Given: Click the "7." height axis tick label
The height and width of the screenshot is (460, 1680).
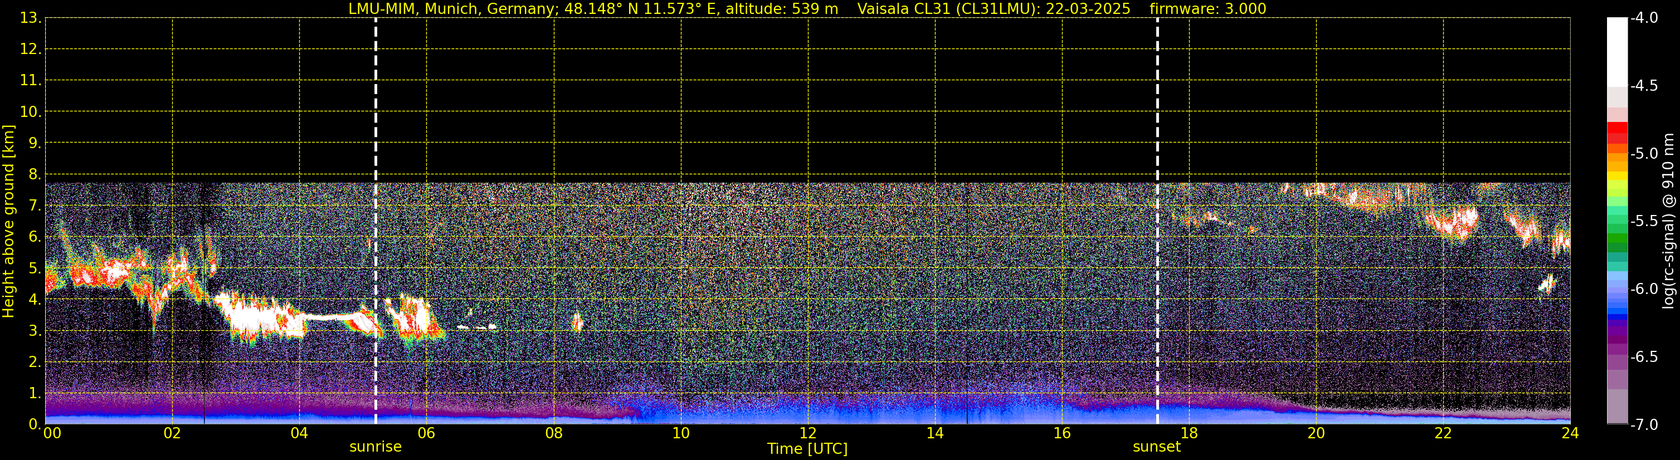Looking at the screenshot, I should pyautogui.click(x=35, y=206).
